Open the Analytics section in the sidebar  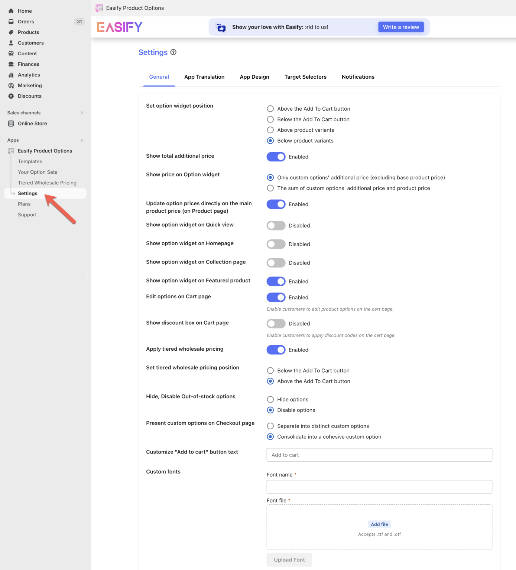pyautogui.click(x=11, y=75)
